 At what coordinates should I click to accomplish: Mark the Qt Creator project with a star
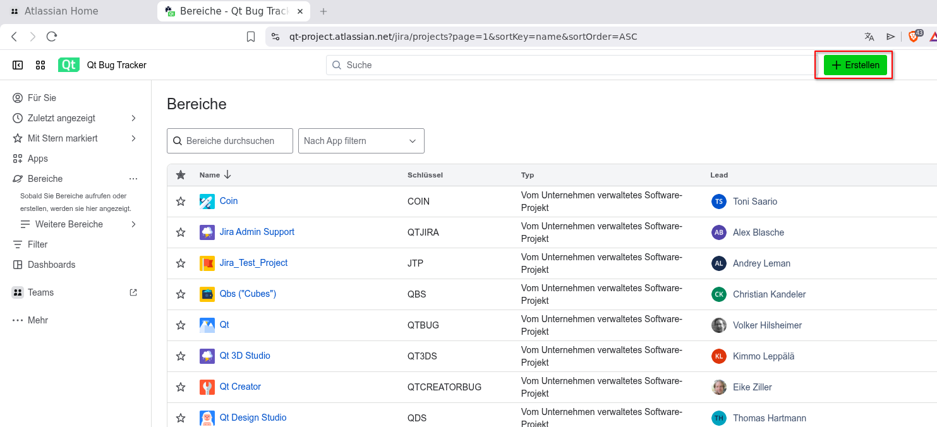point(181,387)
